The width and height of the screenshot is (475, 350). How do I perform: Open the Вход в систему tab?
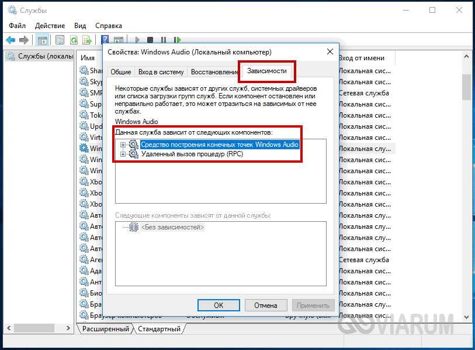[x=161, y=72]
